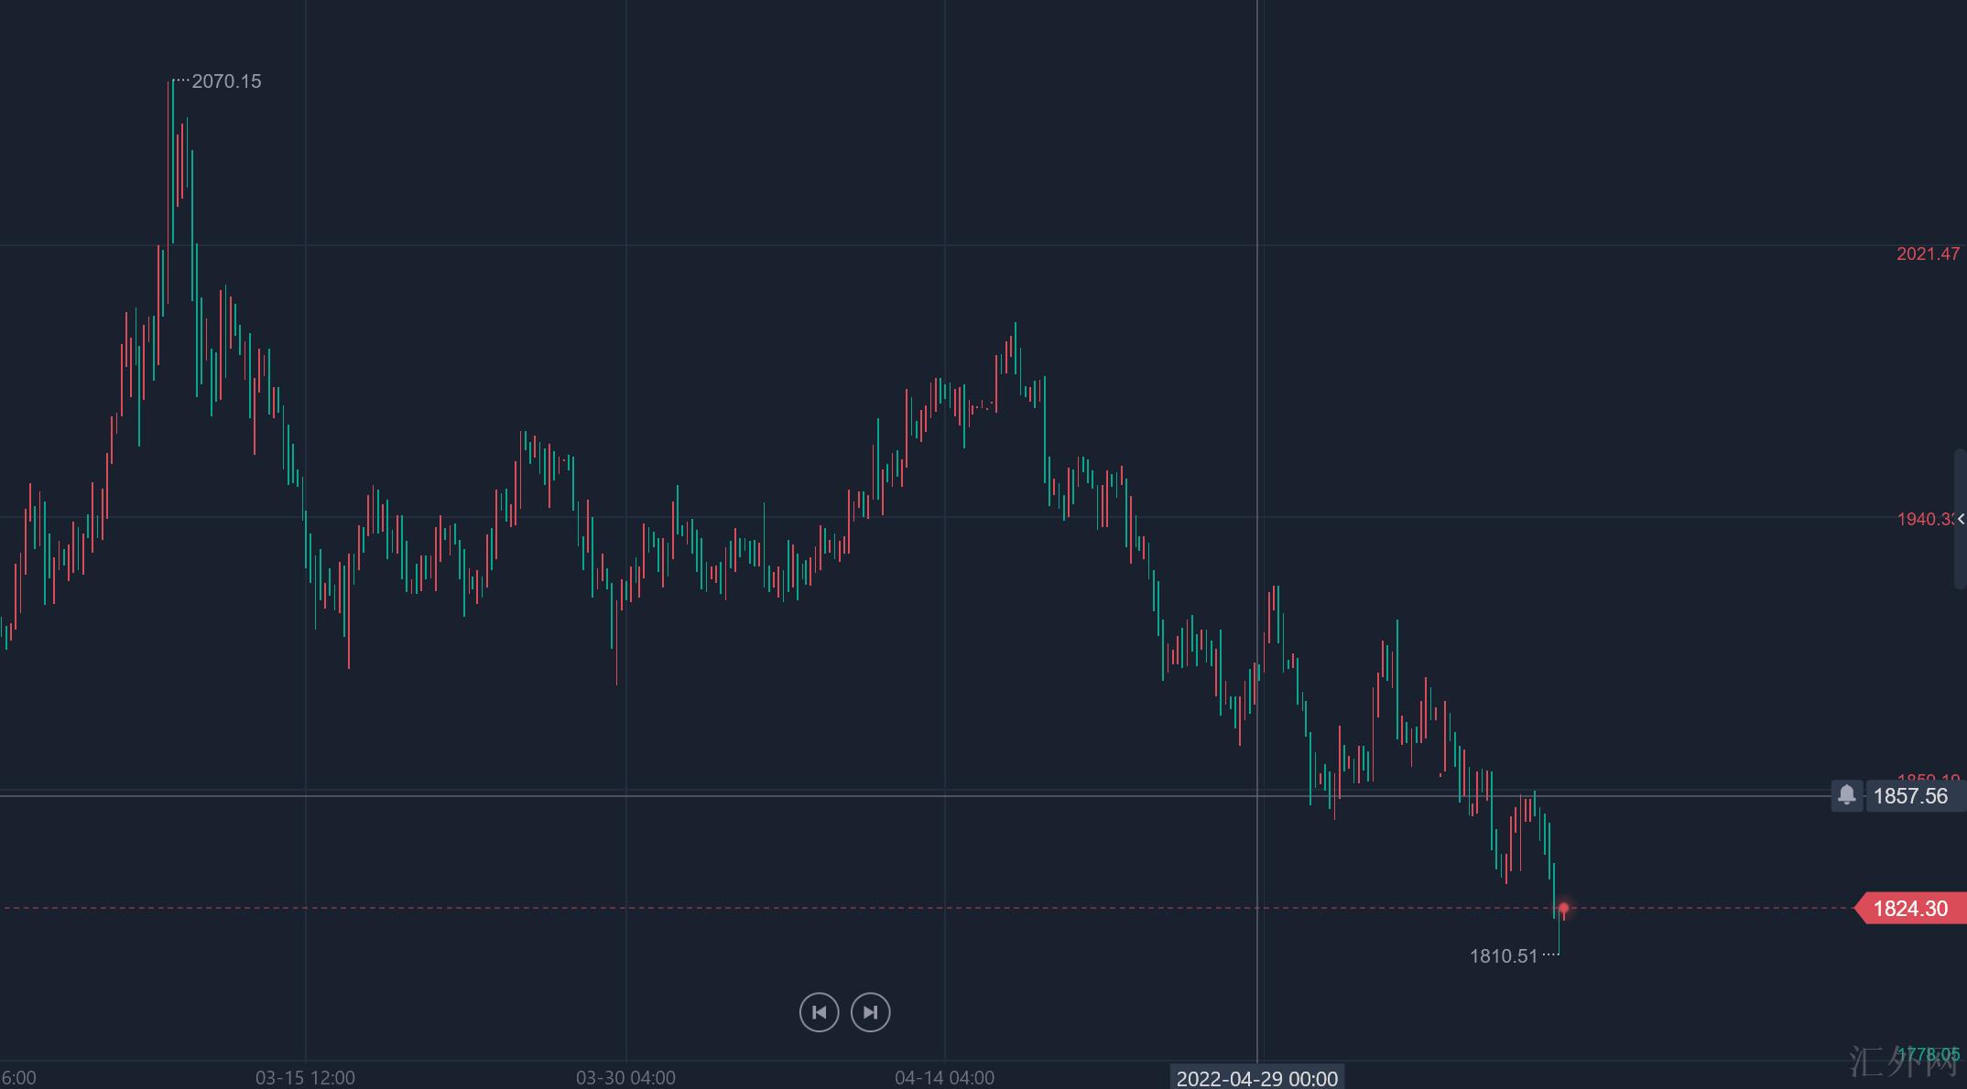Click the 1810.51 low price annotation
Screen dimensions: 1967x1089
click(1504, 956)
